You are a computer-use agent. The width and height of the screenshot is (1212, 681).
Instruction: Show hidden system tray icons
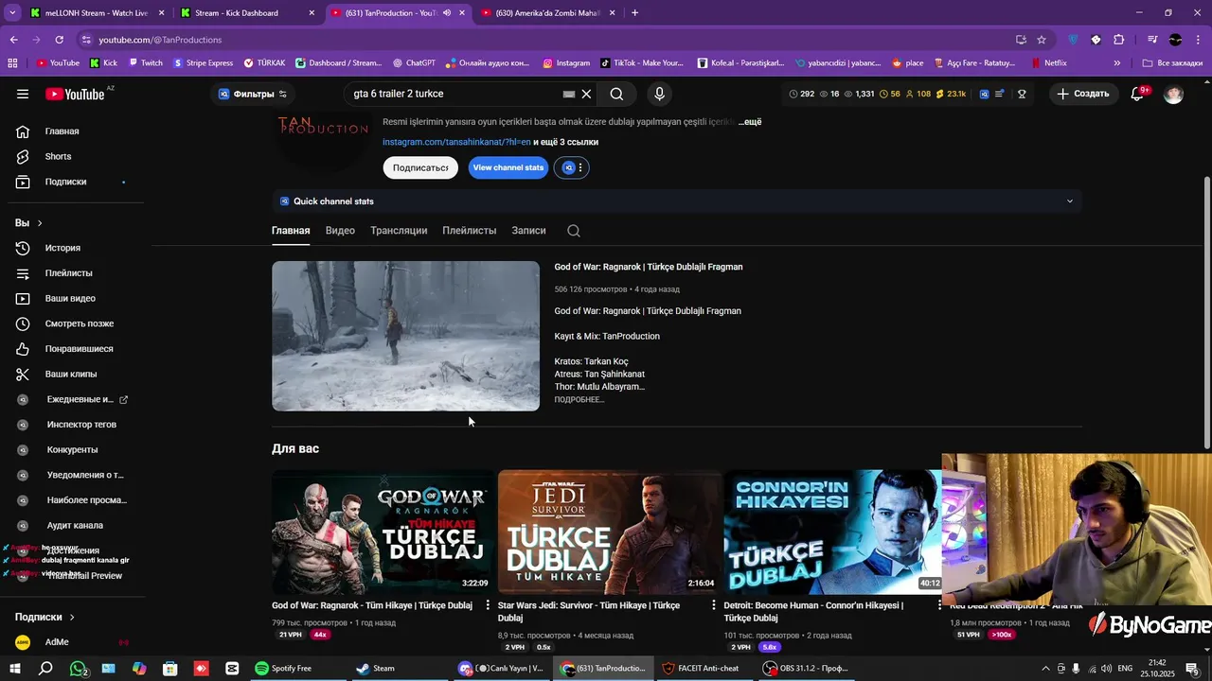tap(1045, 668)
